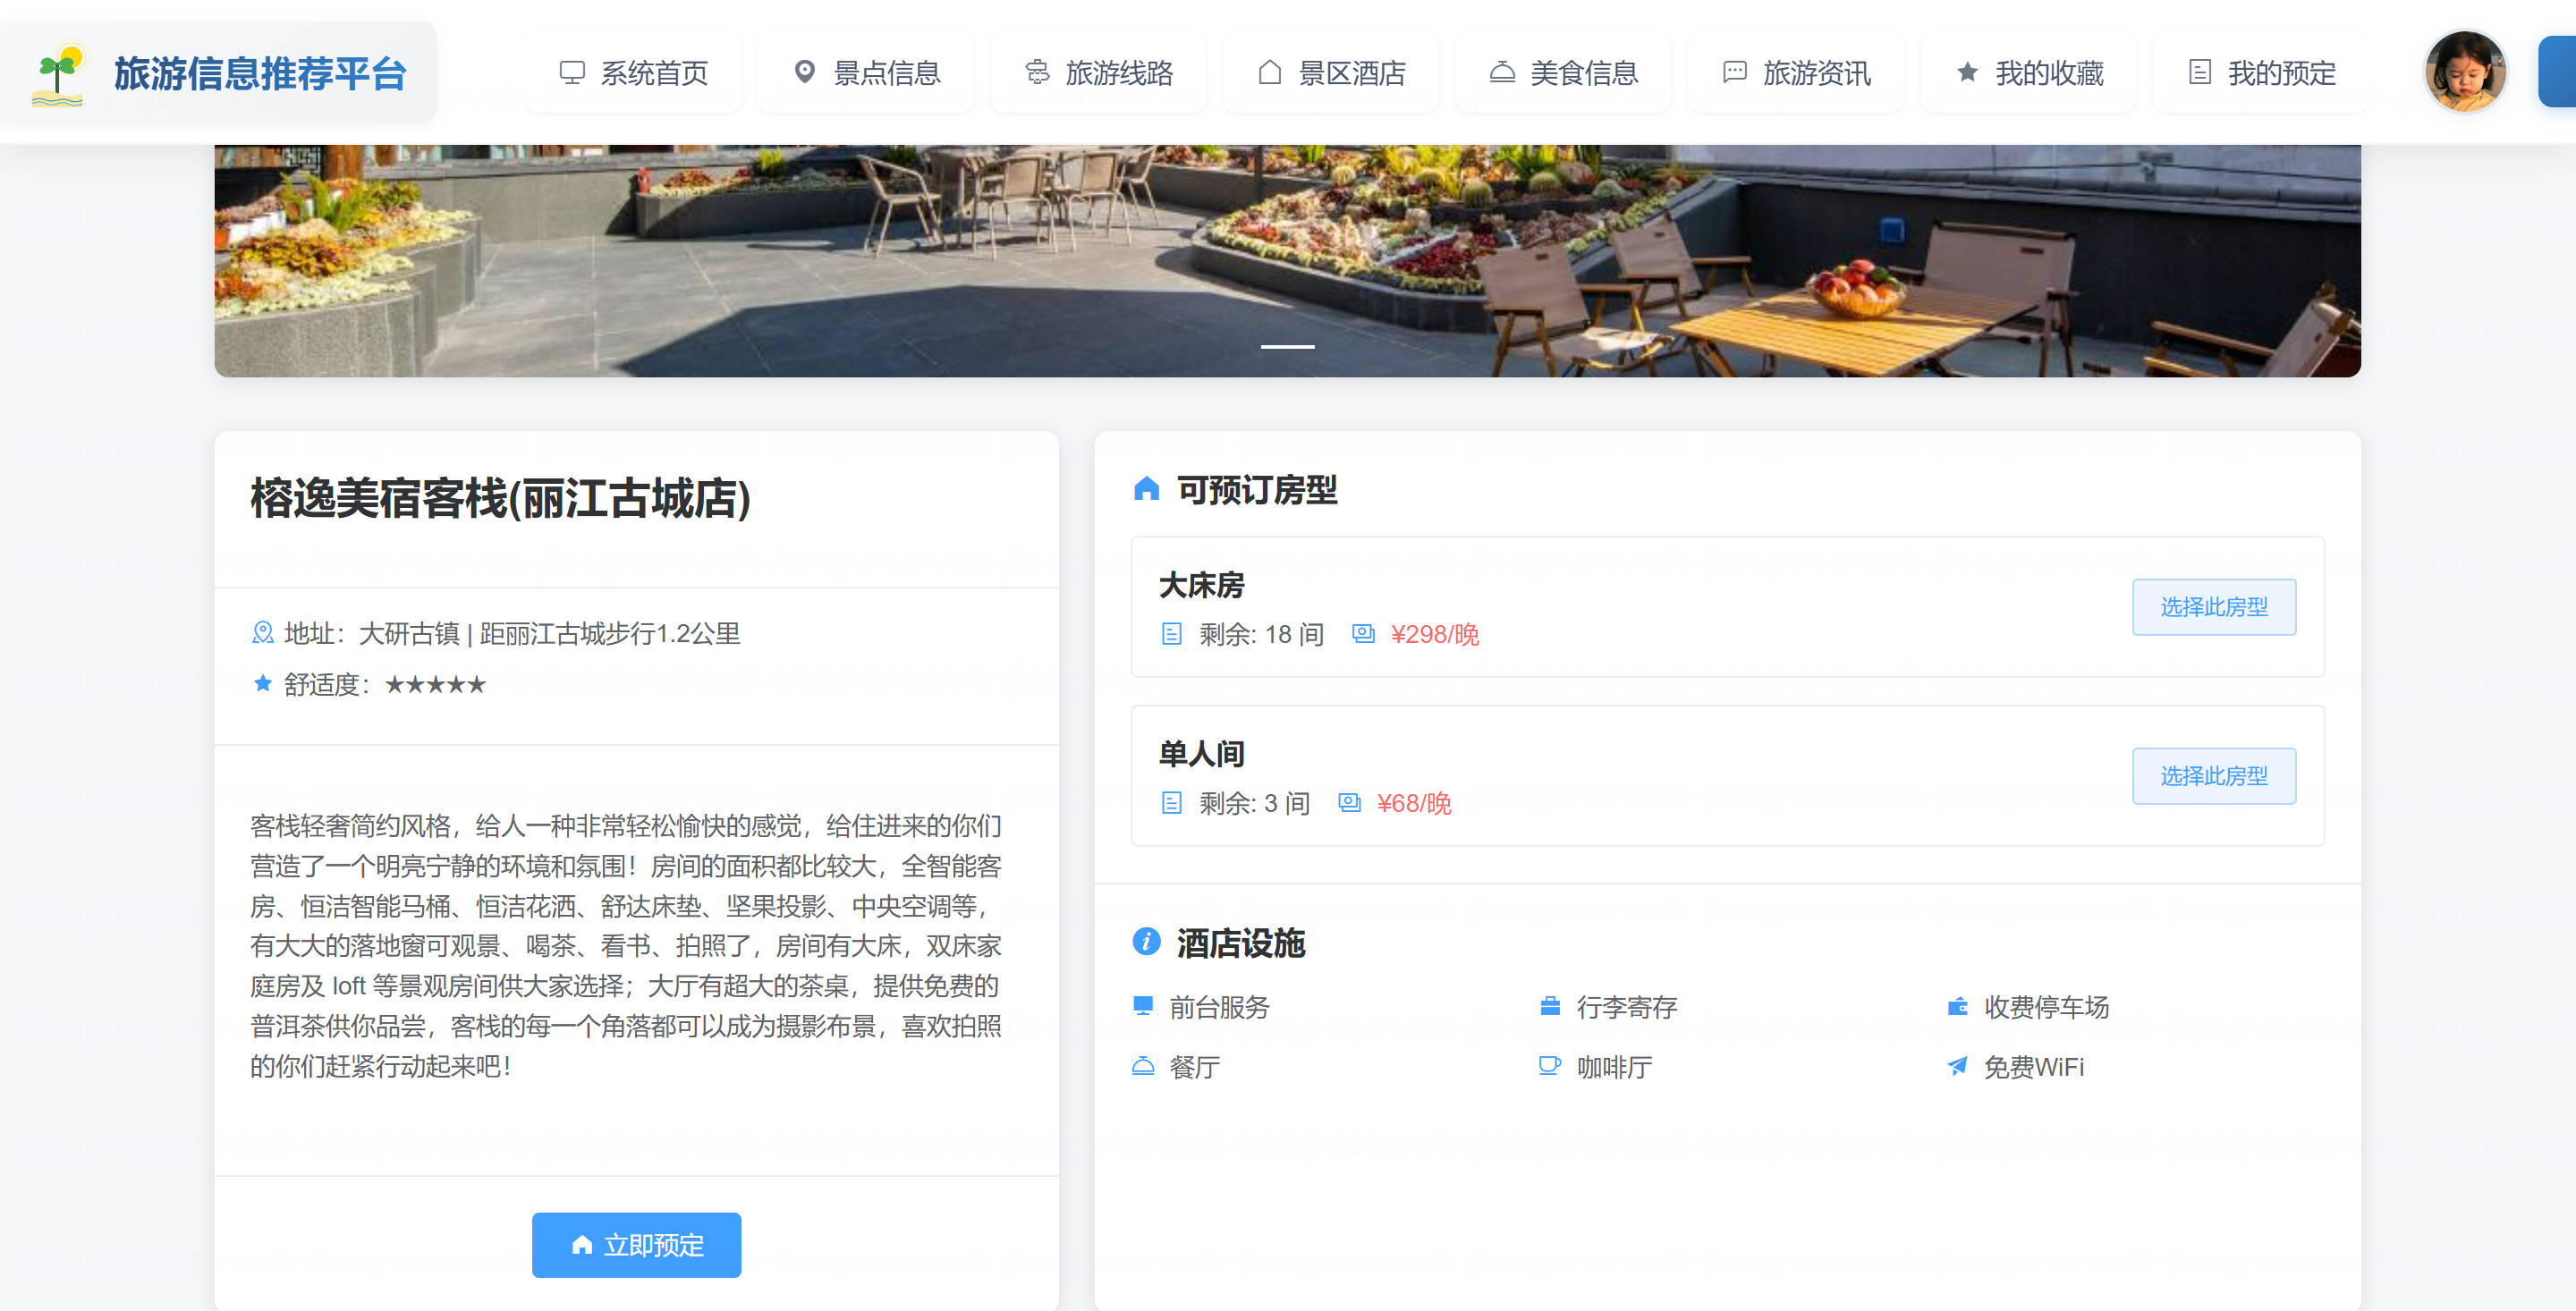
Task: Click the 可预订房型 heading
Action: coord(1257,490)
